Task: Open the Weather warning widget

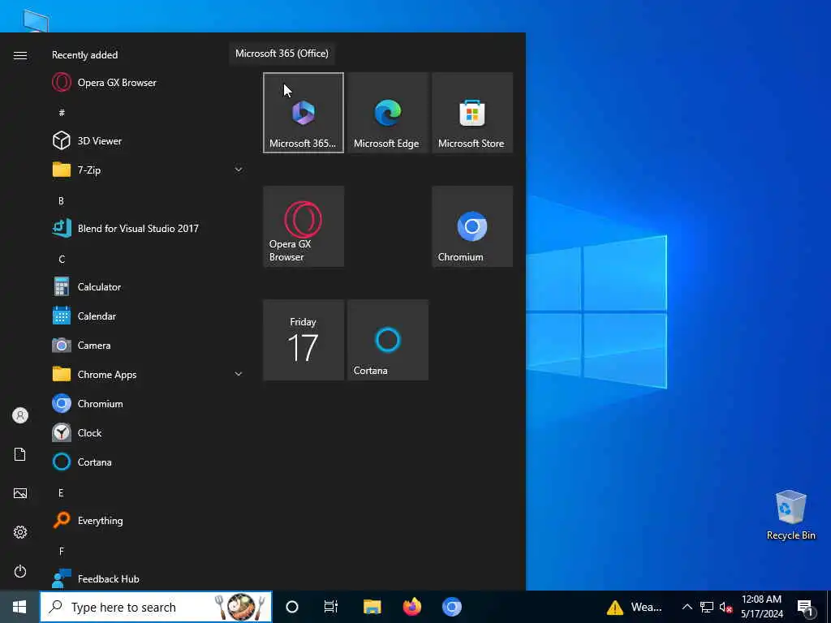Action: click(x=635, y=607)
